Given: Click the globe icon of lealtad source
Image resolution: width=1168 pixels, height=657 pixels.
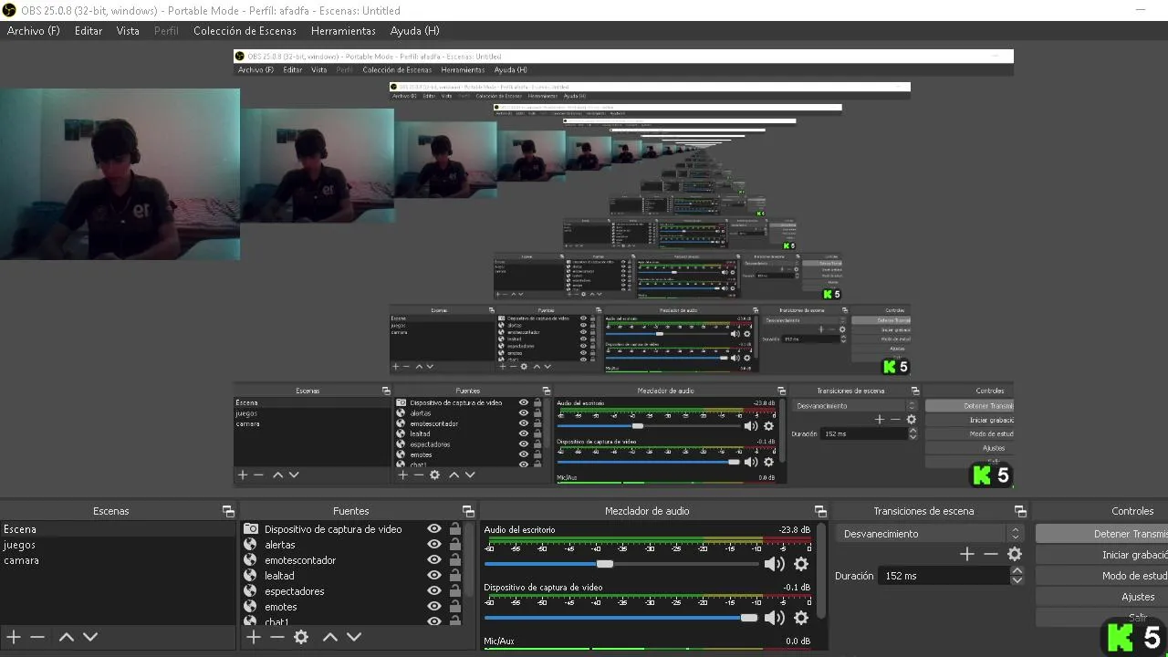Looking at the screenshot, I should (x=250, y=576).
